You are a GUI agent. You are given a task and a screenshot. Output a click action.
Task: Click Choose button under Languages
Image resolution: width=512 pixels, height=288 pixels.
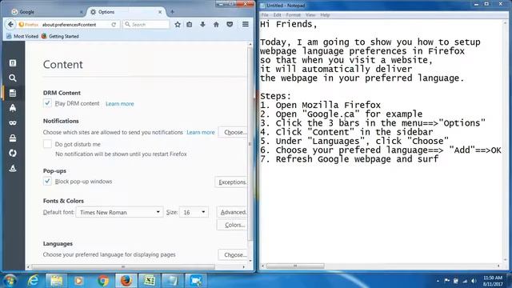pyautogui.click(x=233, y=254)
